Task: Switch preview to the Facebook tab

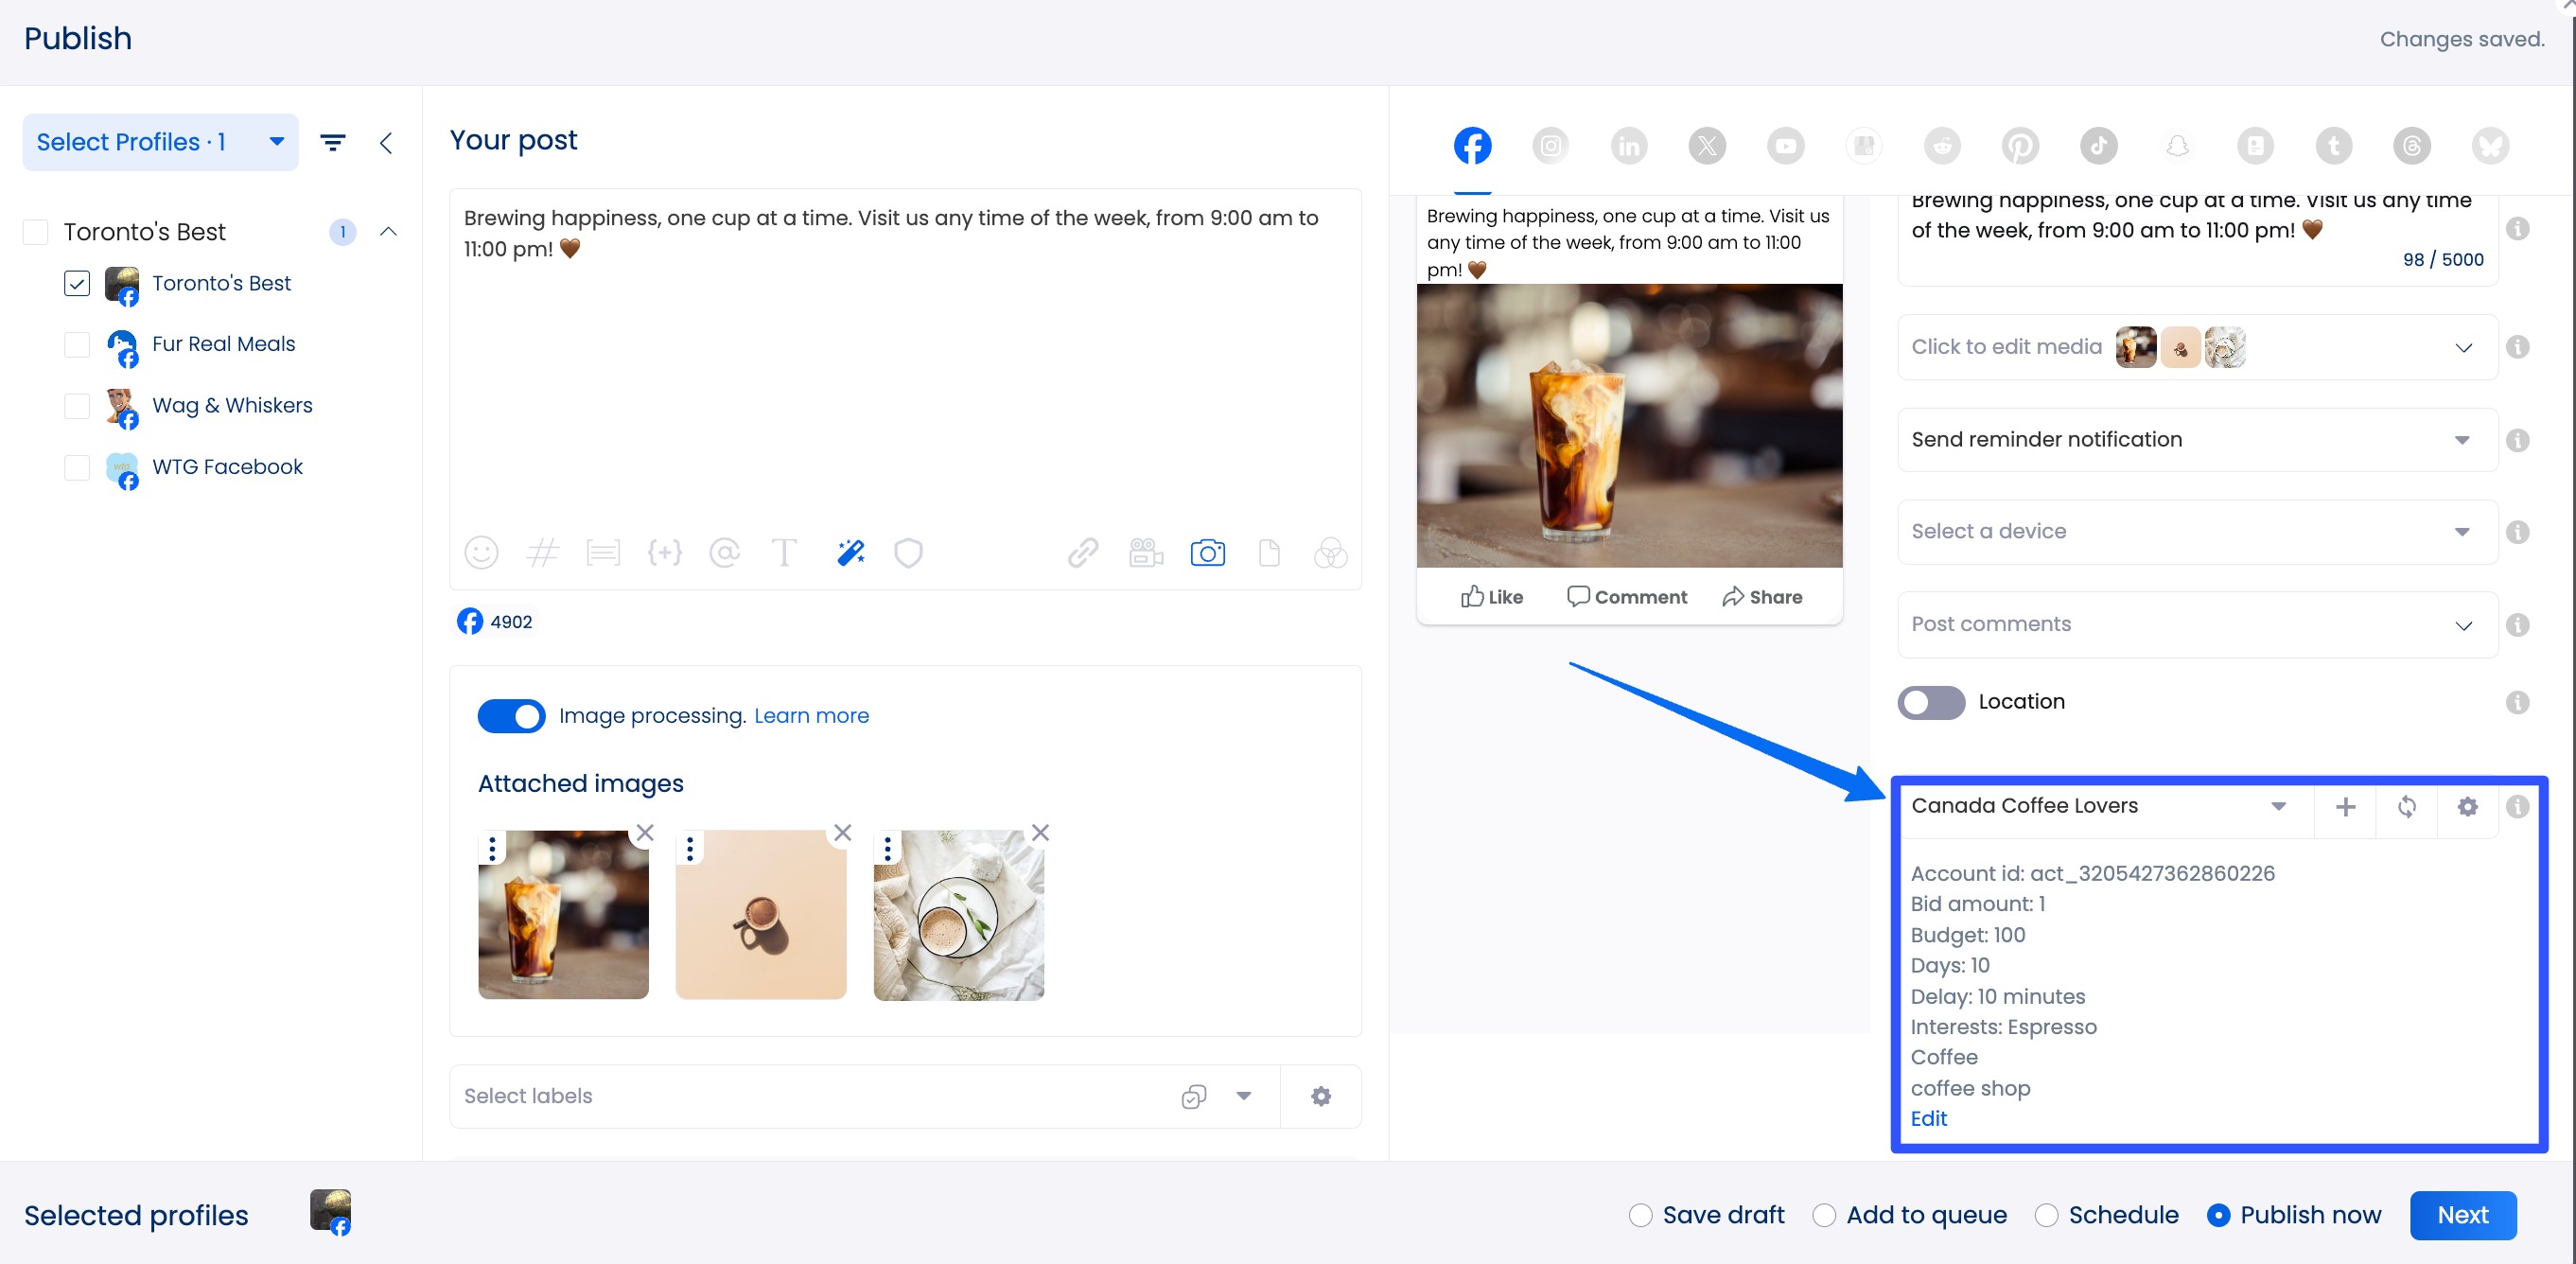Action: click(x=1472, y=145)
